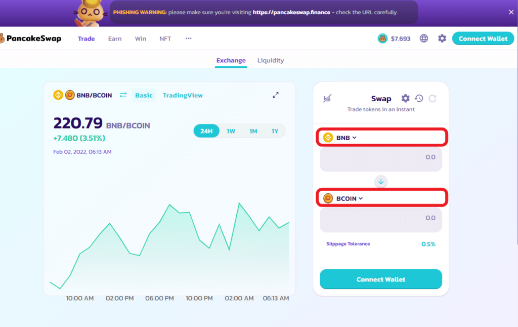This screenshot has height=327, width=518.
Task: Click the bunny mascot in the banner
Action: coord(90,13)
